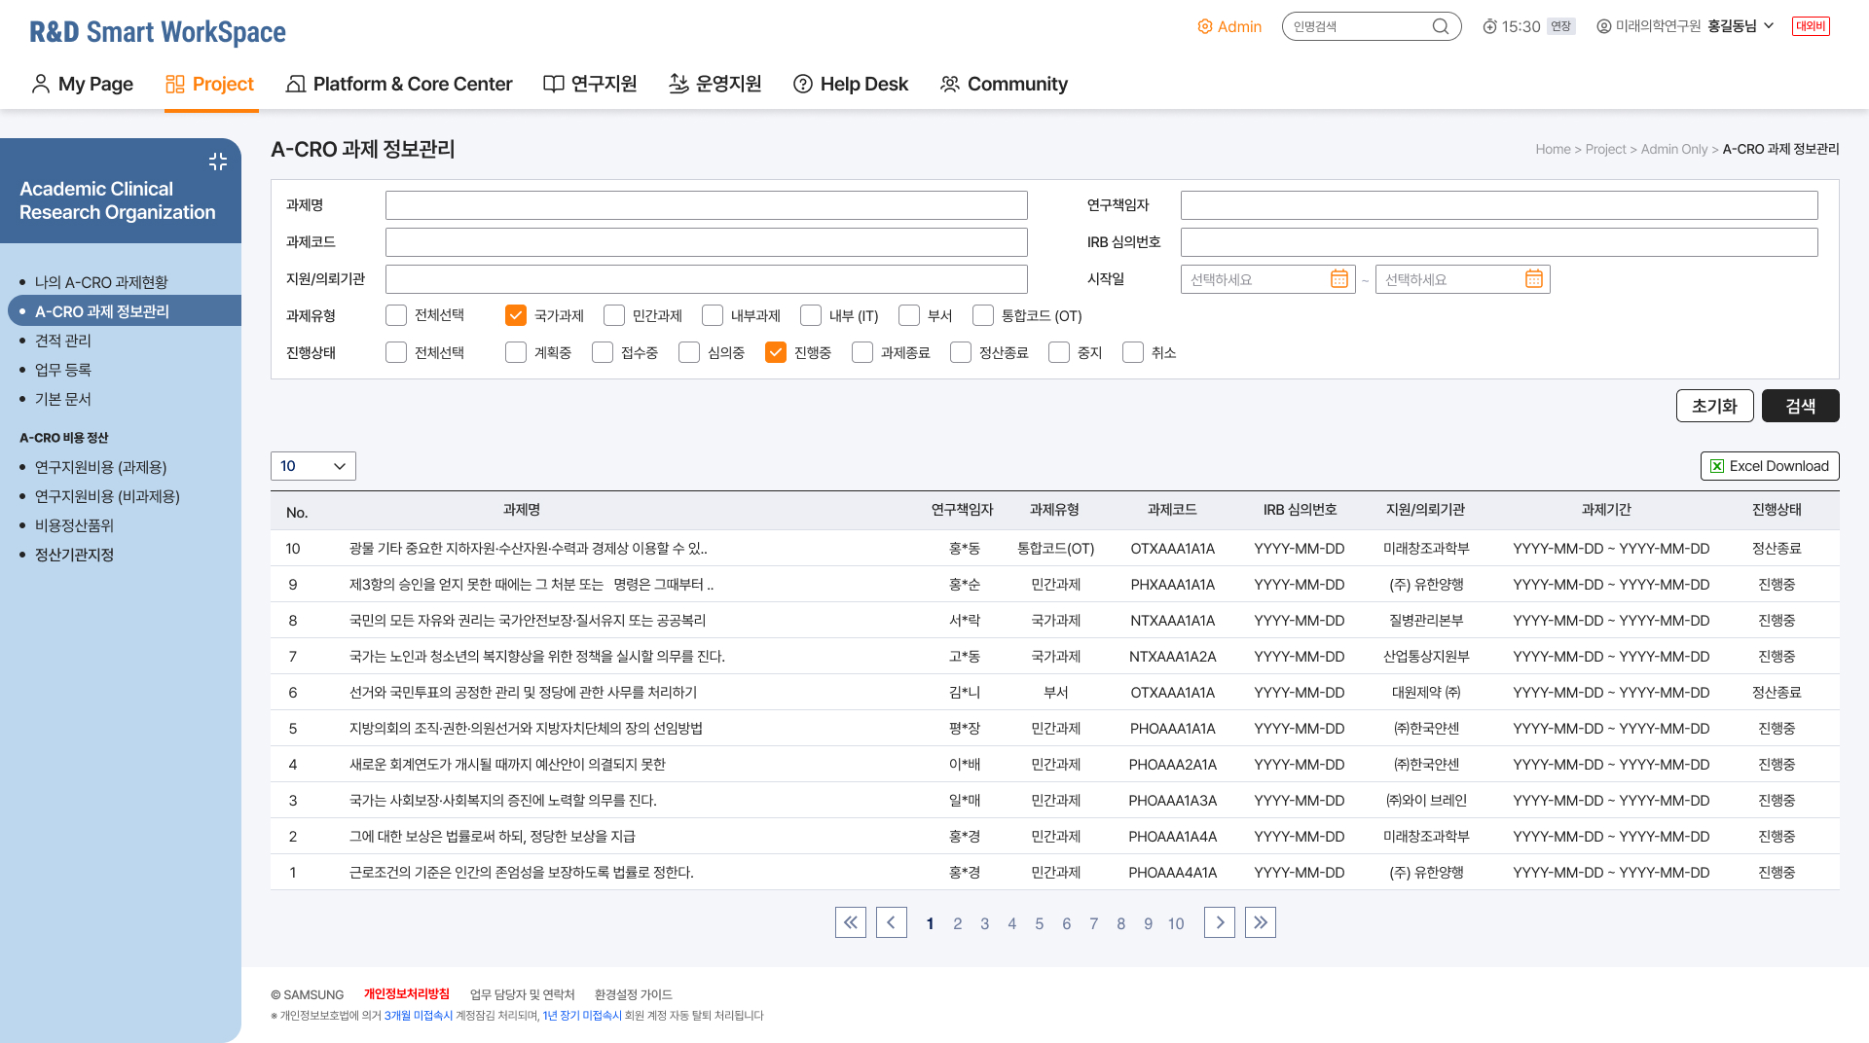The width and height of the screenshot is (1869, 1043).
Task: Click the Platform & Core Center icon
Action: click(296, 84)
